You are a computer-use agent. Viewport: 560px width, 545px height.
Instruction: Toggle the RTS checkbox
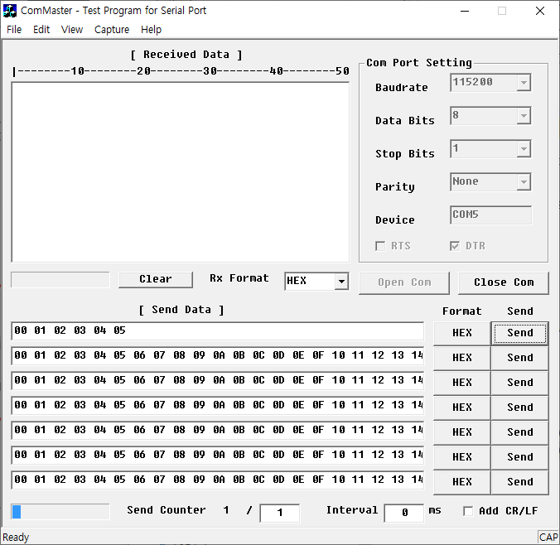point(381,246)
